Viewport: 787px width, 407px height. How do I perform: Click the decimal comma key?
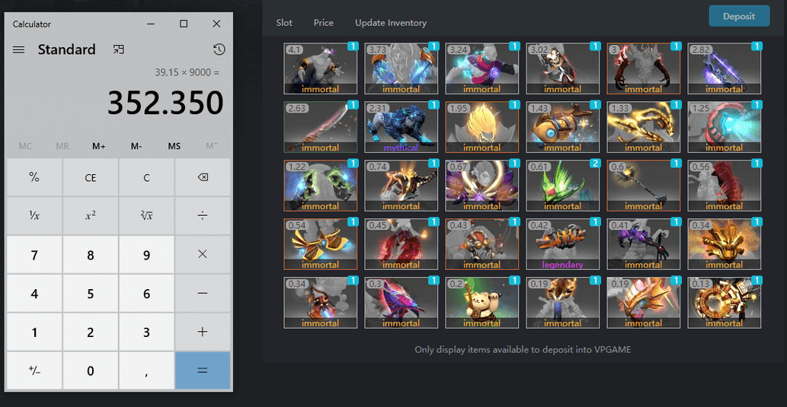tap(146, 370)
